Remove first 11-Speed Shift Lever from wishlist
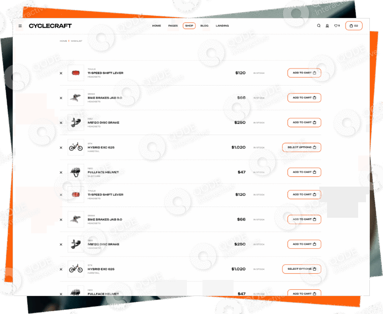The width and height of the screenshot is (383, 314). 61,73
